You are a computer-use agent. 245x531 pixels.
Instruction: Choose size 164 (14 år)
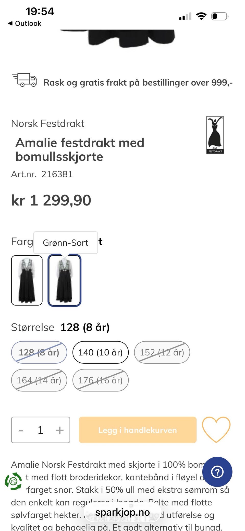click(39, 380)
